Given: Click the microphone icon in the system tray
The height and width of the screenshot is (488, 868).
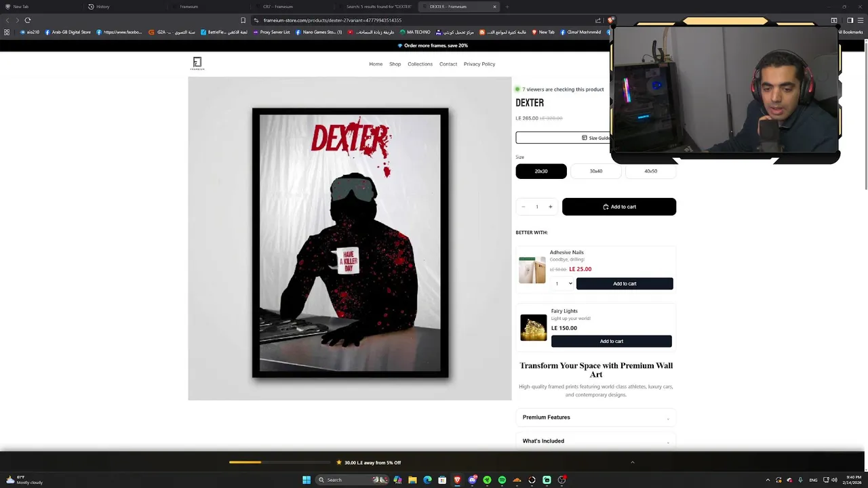Looking at the screenshot, I should 800,480.
